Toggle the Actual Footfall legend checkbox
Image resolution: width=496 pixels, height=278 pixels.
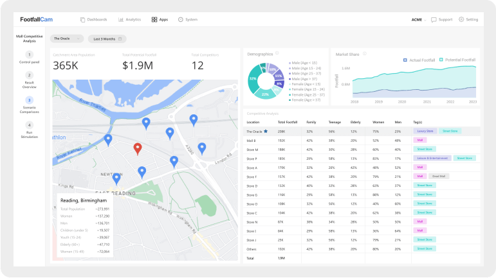405,60
